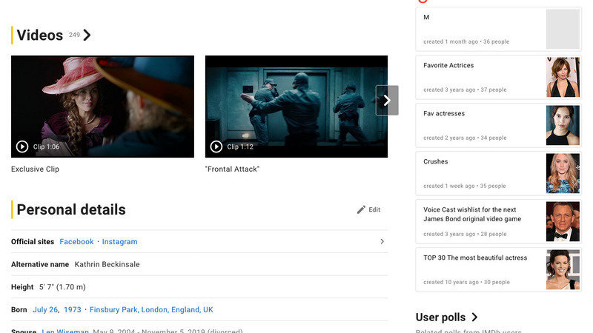Click the pencil Edit icon in Personal details
Image resolution: width=593 pixels, height=333 pixels.
(x=361, y=209)
